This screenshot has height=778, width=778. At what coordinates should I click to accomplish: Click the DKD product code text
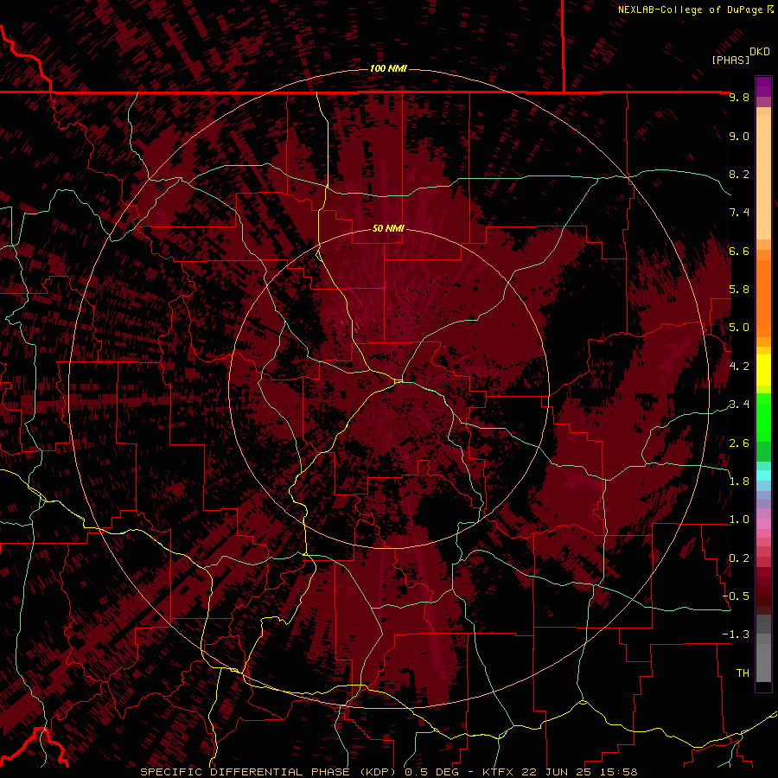(x=760, y=51)
